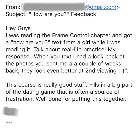Click the "Subject:" header label
This screenshot has width=138, height=128.
pos(16,14)
